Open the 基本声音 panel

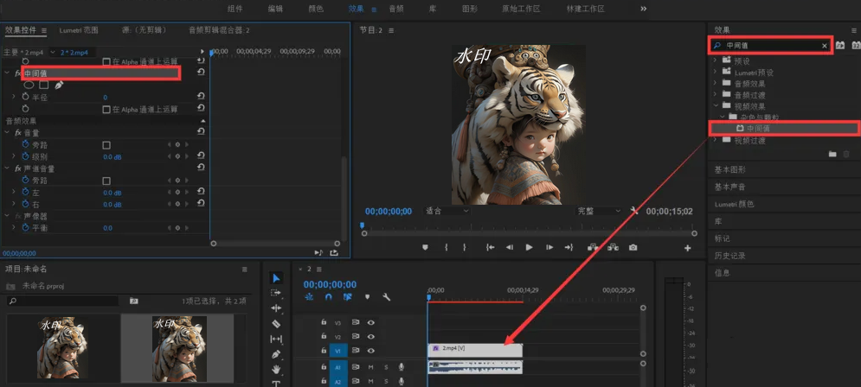729,187
